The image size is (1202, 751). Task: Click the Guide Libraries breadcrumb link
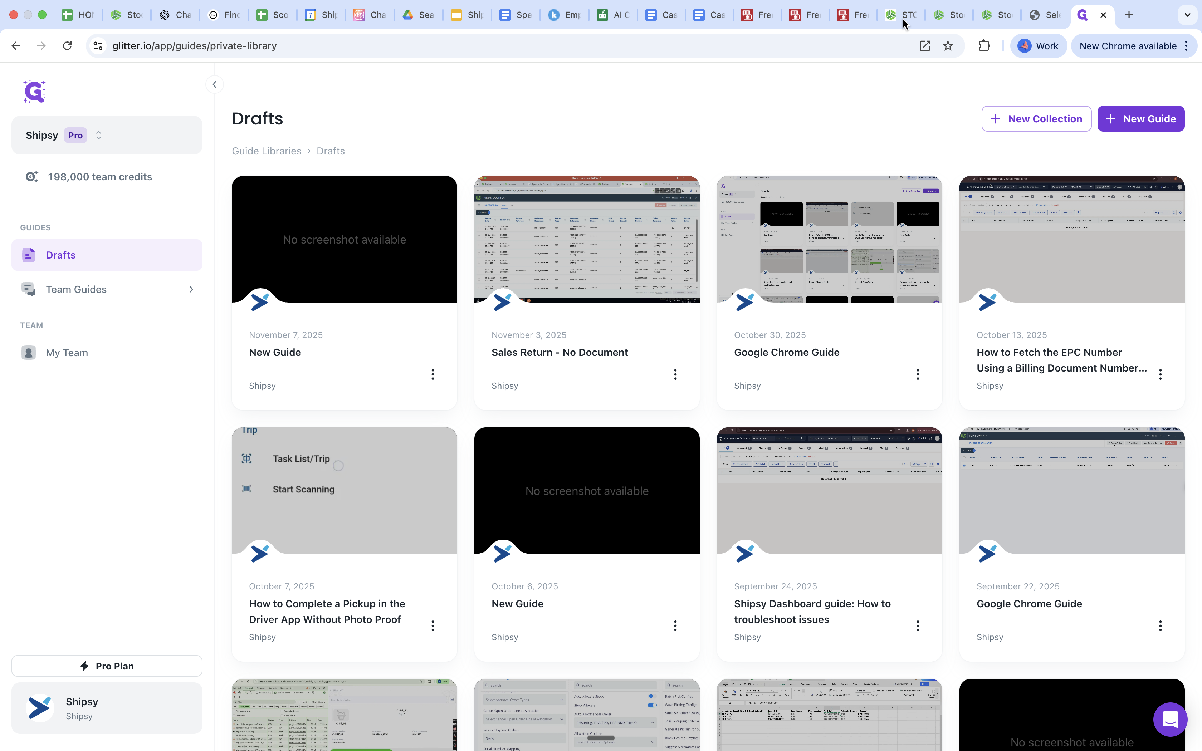[266, 151]
